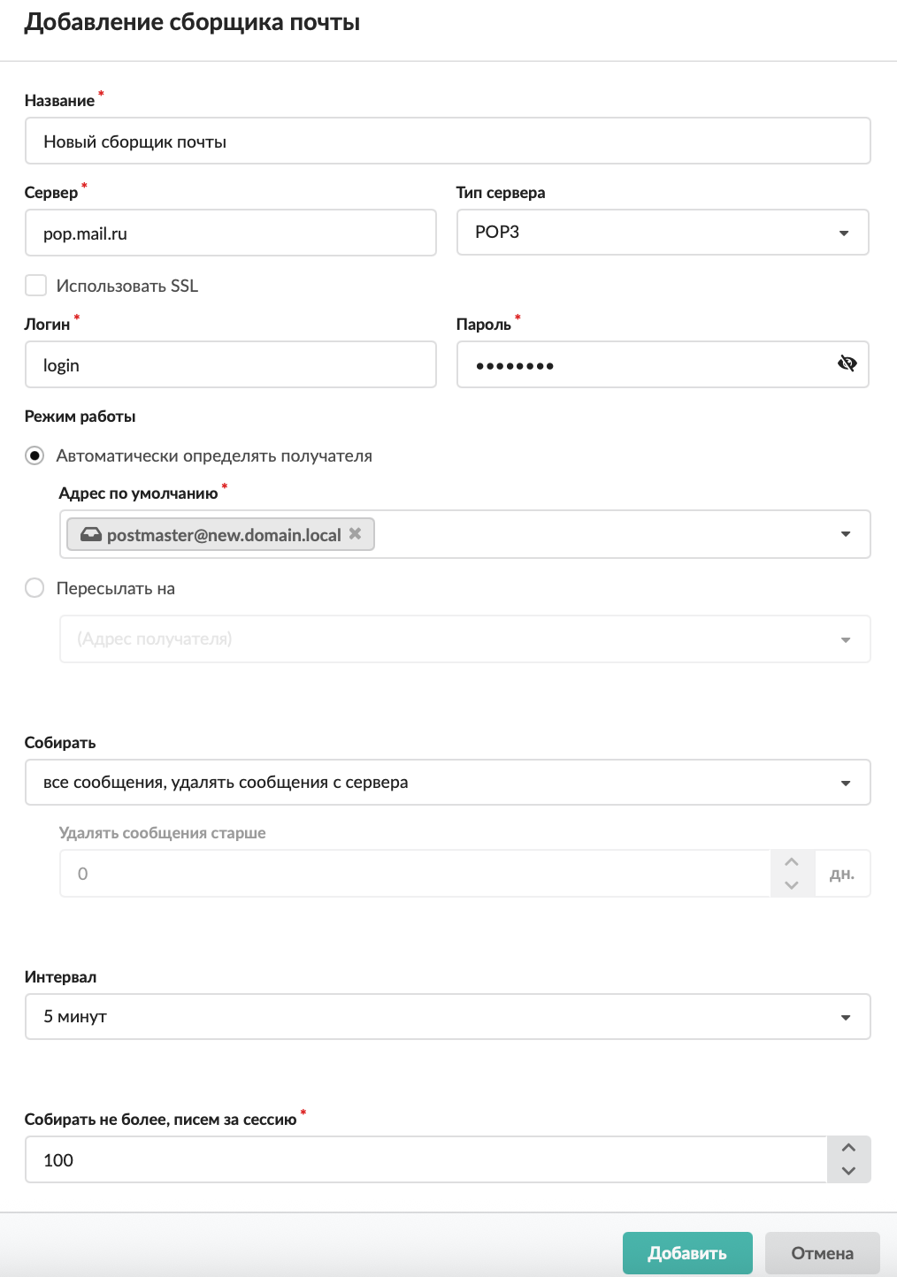This screenshot has width=897, height=1277.
Task: Expand the Адрес по умолчанию dropdown arrow
Action: pos(846,534)
